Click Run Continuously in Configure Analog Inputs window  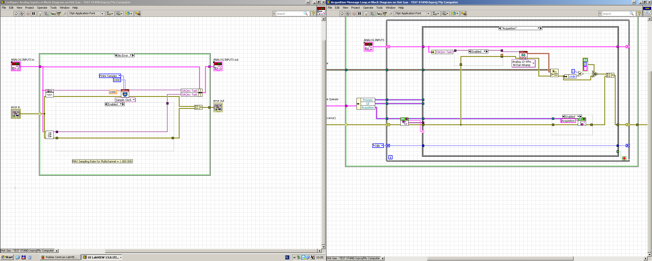point(22,14)
